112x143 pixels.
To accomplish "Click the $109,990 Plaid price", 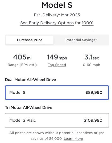I will pos(93,120).
